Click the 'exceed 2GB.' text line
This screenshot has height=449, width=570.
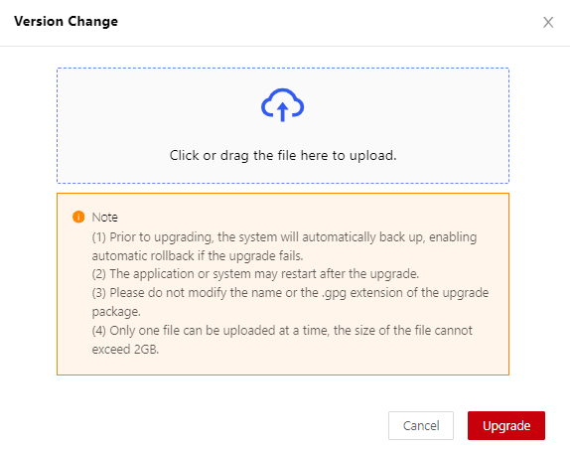[125, 350]
